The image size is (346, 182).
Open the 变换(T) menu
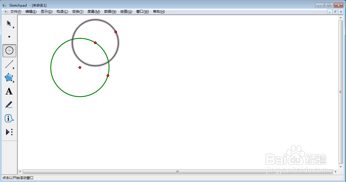[78, 12]
